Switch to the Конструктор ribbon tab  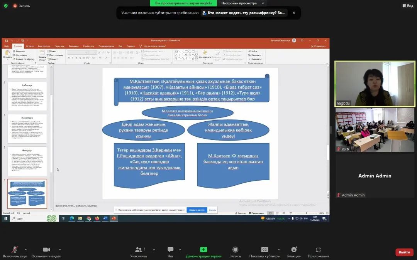[x=44, y=46]
